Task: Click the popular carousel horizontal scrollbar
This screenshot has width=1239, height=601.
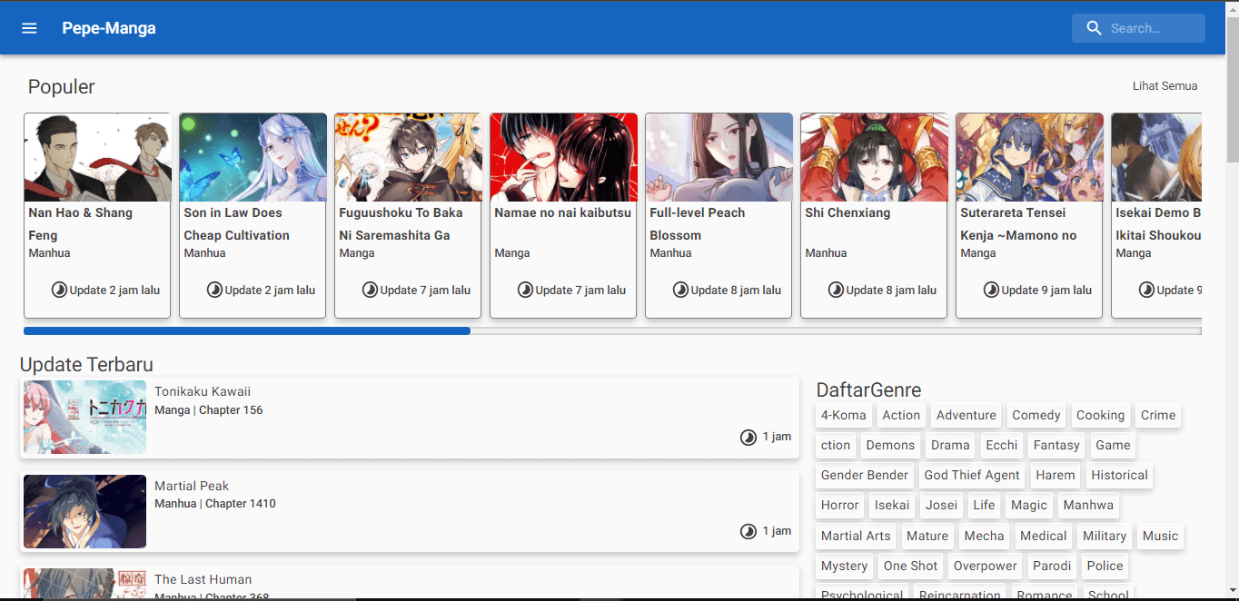Action: 247,331
